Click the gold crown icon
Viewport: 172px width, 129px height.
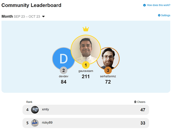(86, 29)
